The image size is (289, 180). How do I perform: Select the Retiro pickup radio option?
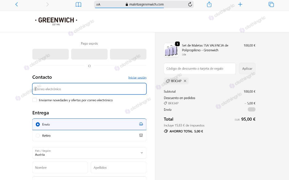click(38, 136)
